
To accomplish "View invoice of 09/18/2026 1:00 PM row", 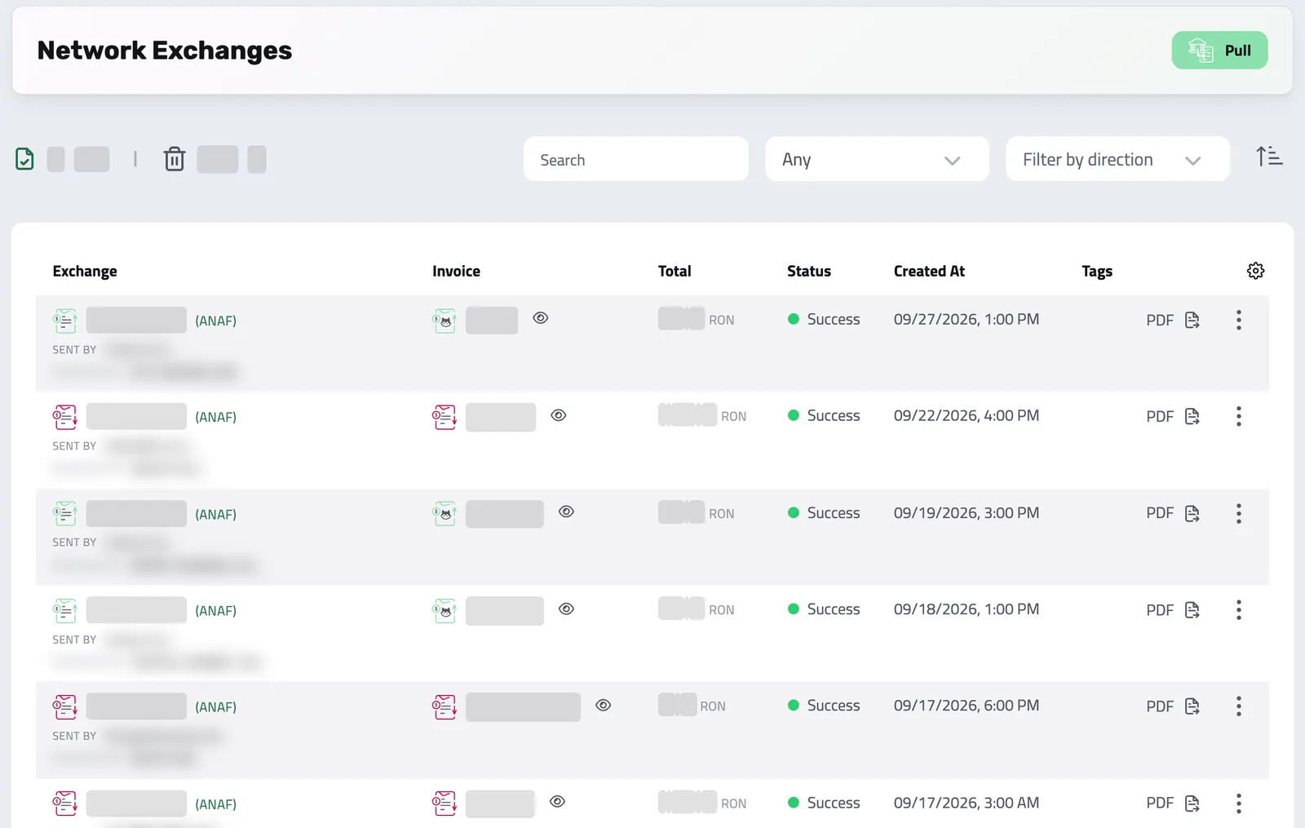I will [566, 609].
